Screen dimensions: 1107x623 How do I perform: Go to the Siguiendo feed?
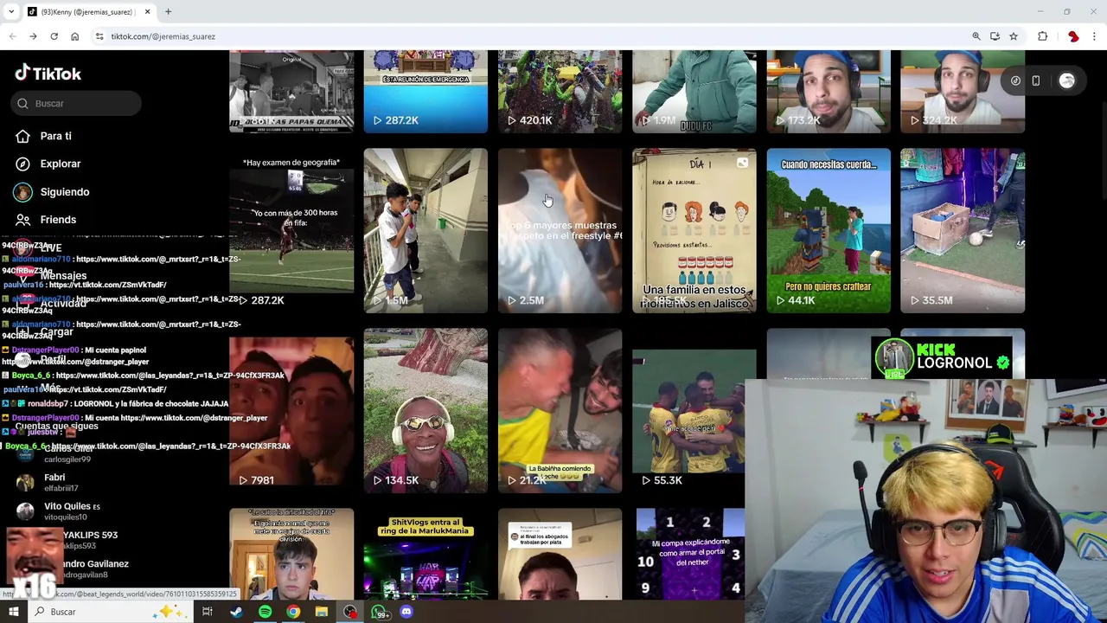pos(64,192)
